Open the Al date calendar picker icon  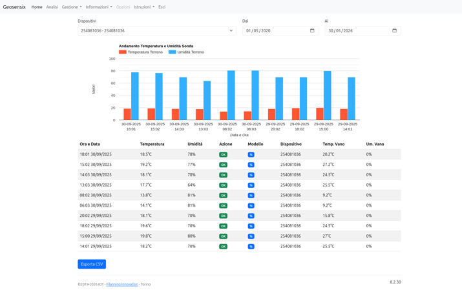point(394,30)
